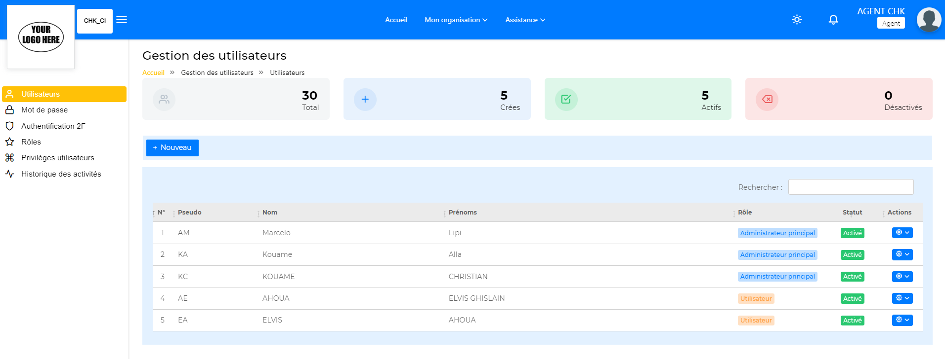The height and width of the screenshot is (359, 945).
Task: Click the green Actifs check icon
Action: [566, 100]
